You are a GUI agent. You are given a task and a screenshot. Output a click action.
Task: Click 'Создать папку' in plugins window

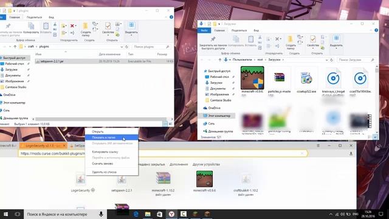pyautogui.click(x=85, y=29)
